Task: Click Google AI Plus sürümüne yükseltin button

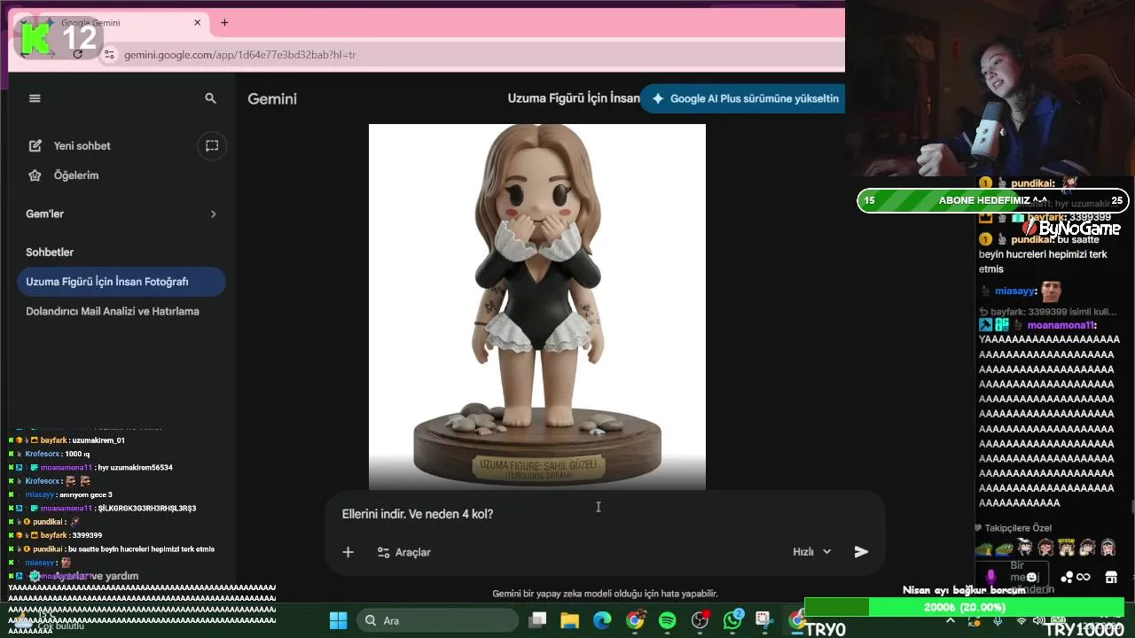Action: pyautogui.click(x=742, y=98)
